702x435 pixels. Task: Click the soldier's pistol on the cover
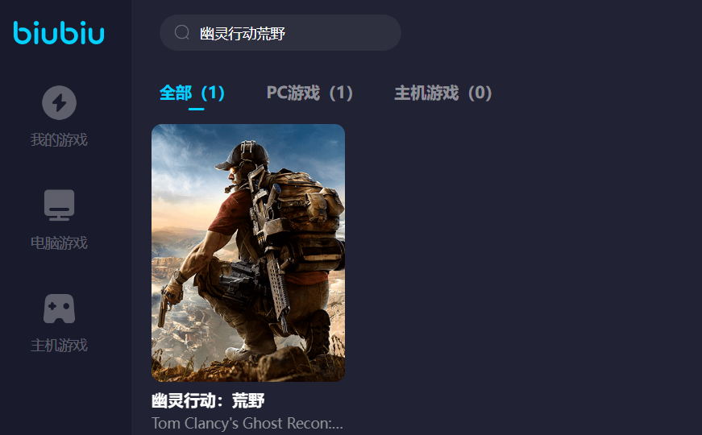pyautogui.click(x=164, y=309)
